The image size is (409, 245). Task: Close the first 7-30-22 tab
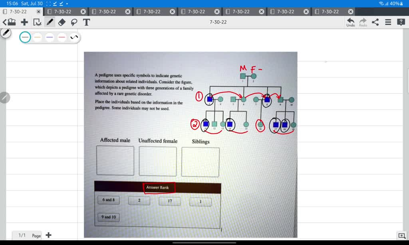[x=39, y=12]
